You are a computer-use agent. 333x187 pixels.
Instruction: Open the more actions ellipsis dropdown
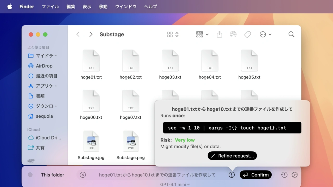[265, 34]
